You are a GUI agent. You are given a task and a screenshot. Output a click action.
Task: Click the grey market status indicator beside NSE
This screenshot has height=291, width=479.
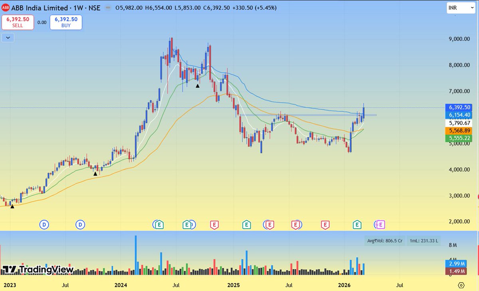pyautogui.click(x=108, y=8)
